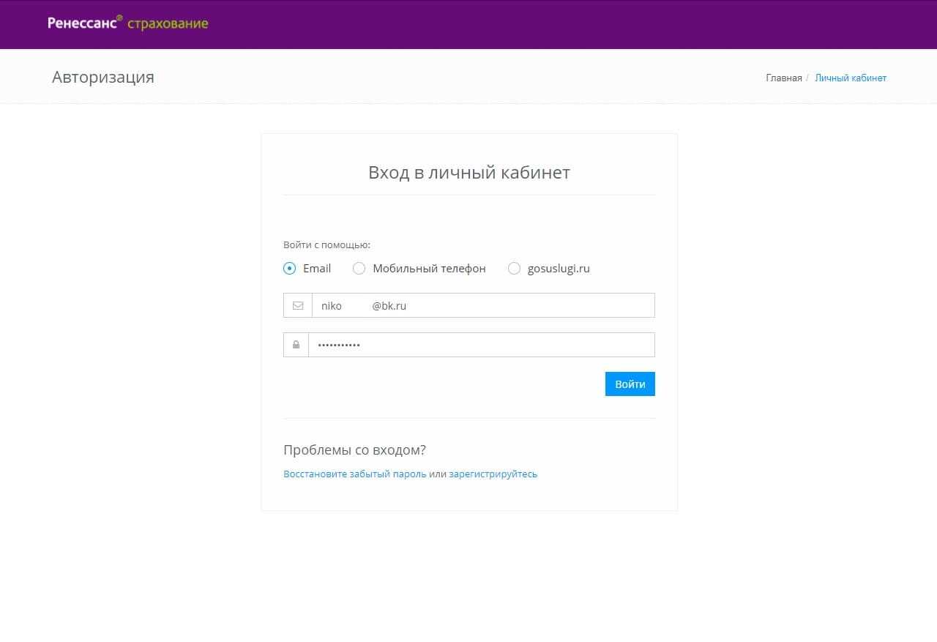Viewport: 937px width, 642px height.
Task: Click the breadcrumb slash separator
Action: pos(807,78)
